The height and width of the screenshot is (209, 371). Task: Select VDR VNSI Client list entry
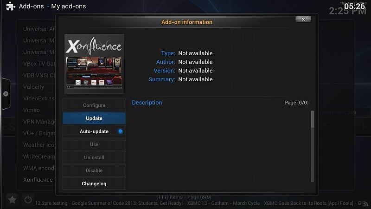(39, 75)
